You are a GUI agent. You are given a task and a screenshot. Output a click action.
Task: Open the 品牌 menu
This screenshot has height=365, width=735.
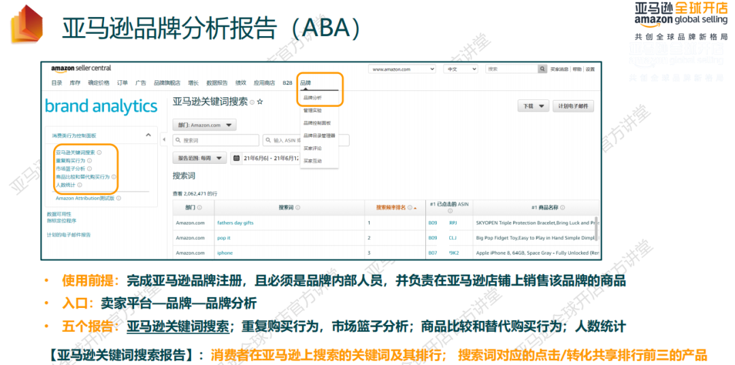pyautogui.click(x=306, y=83)
